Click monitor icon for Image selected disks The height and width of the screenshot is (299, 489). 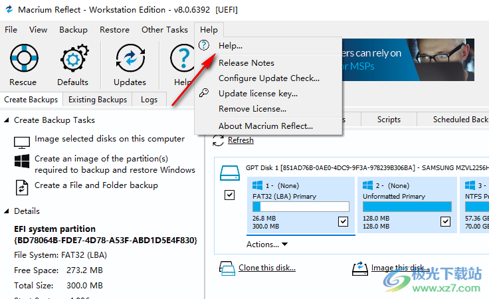click(22, 142)
